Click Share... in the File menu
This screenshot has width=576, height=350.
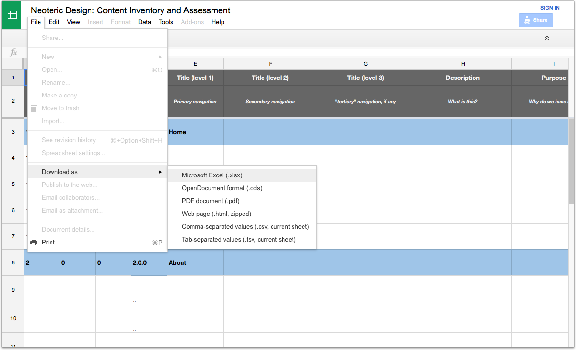(97, 38)
